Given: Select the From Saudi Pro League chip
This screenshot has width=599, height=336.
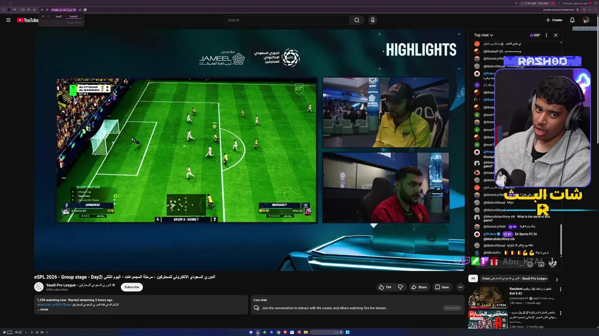Looking at the screenshot, I should (x=515, y=279).
